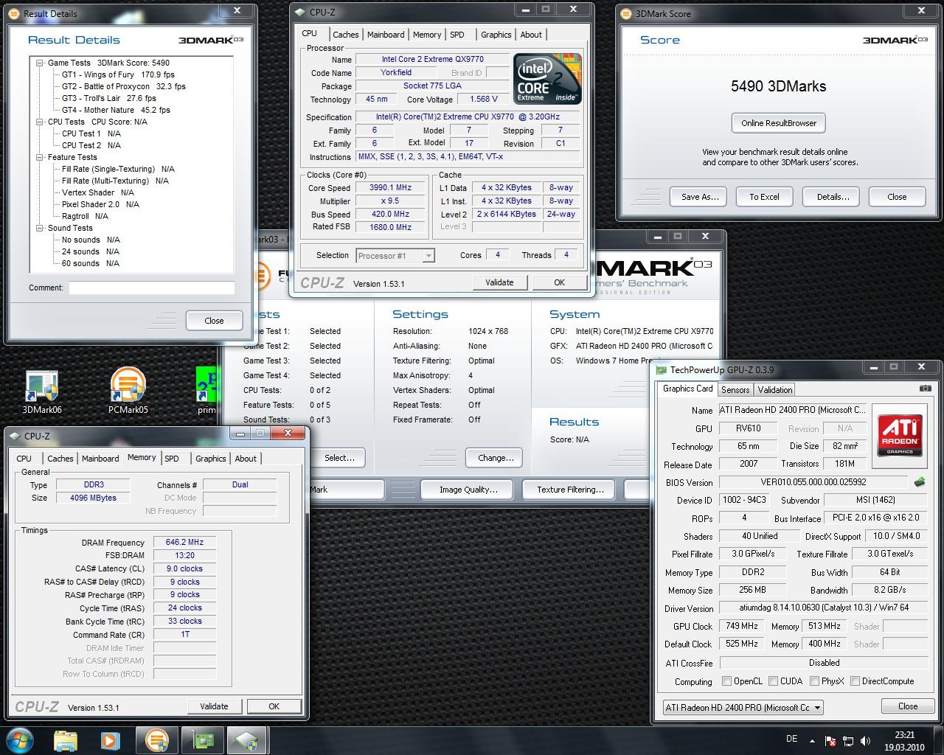
Task: Click the Image Quality button in 3DMark03
Action: 468,490
